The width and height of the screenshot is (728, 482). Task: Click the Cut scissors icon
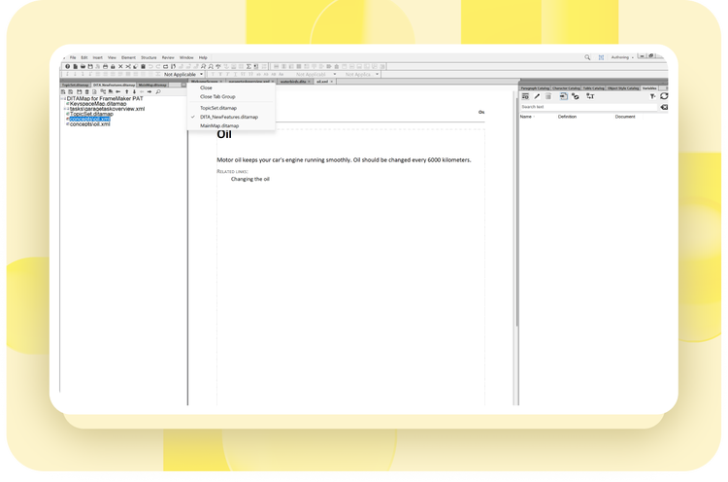tap(128, 66)
